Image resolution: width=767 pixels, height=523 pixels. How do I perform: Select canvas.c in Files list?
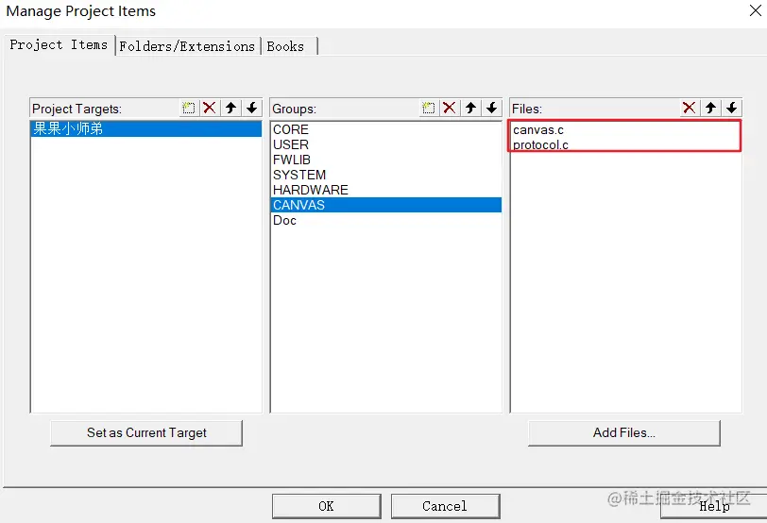pyautogui.click(x=625, y=130)
